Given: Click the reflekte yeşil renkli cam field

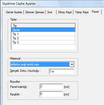Looking at the screenshot, I should [40, 64].
